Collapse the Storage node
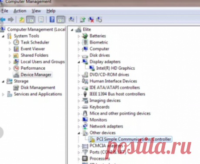This screenshot has width=200, height=164. pos(3,82)
